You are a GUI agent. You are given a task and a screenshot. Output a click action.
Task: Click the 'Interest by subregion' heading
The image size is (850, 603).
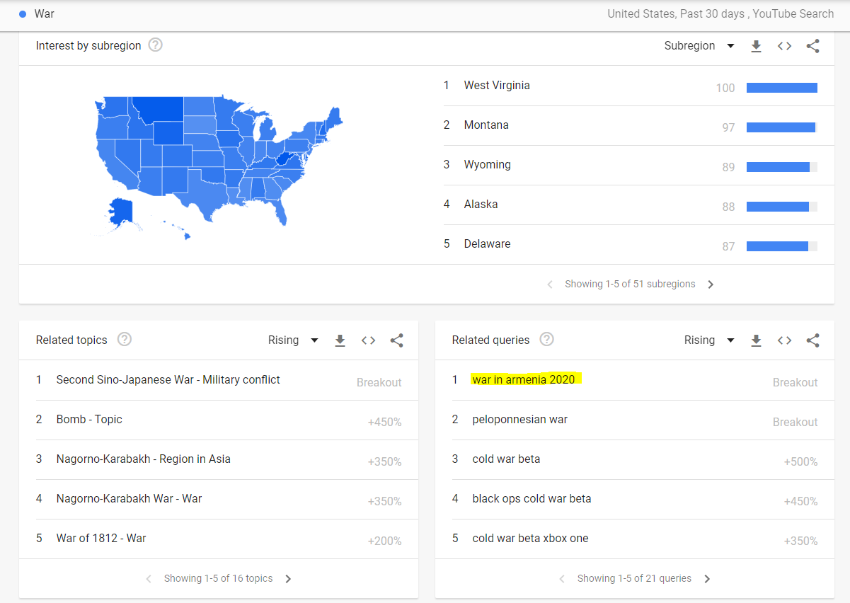[x=88, y=46]
